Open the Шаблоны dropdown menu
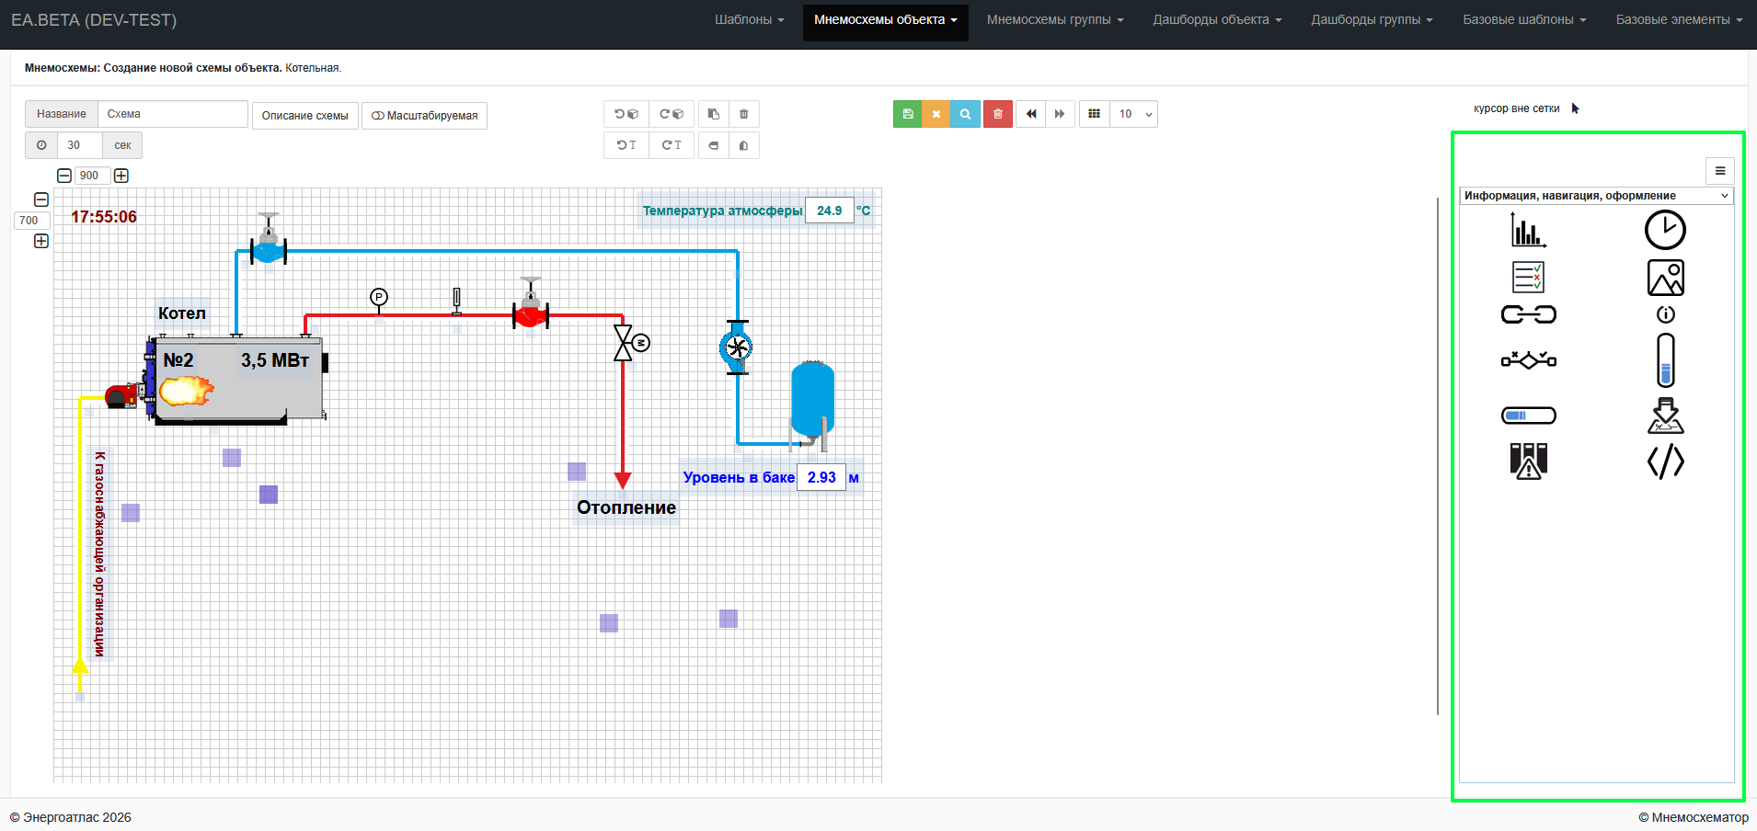1757x831 pixels. tap(750, 20)
